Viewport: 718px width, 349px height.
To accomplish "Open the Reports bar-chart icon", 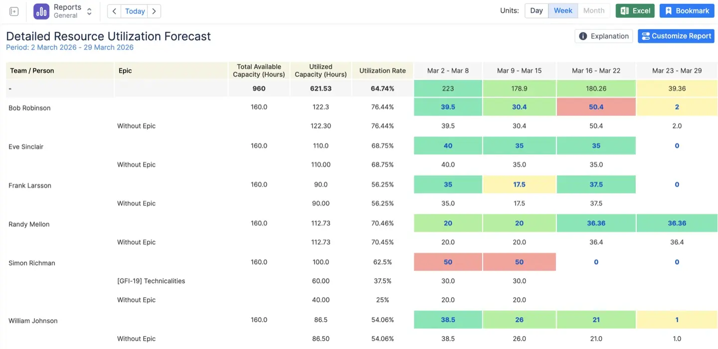I will 41,10.
